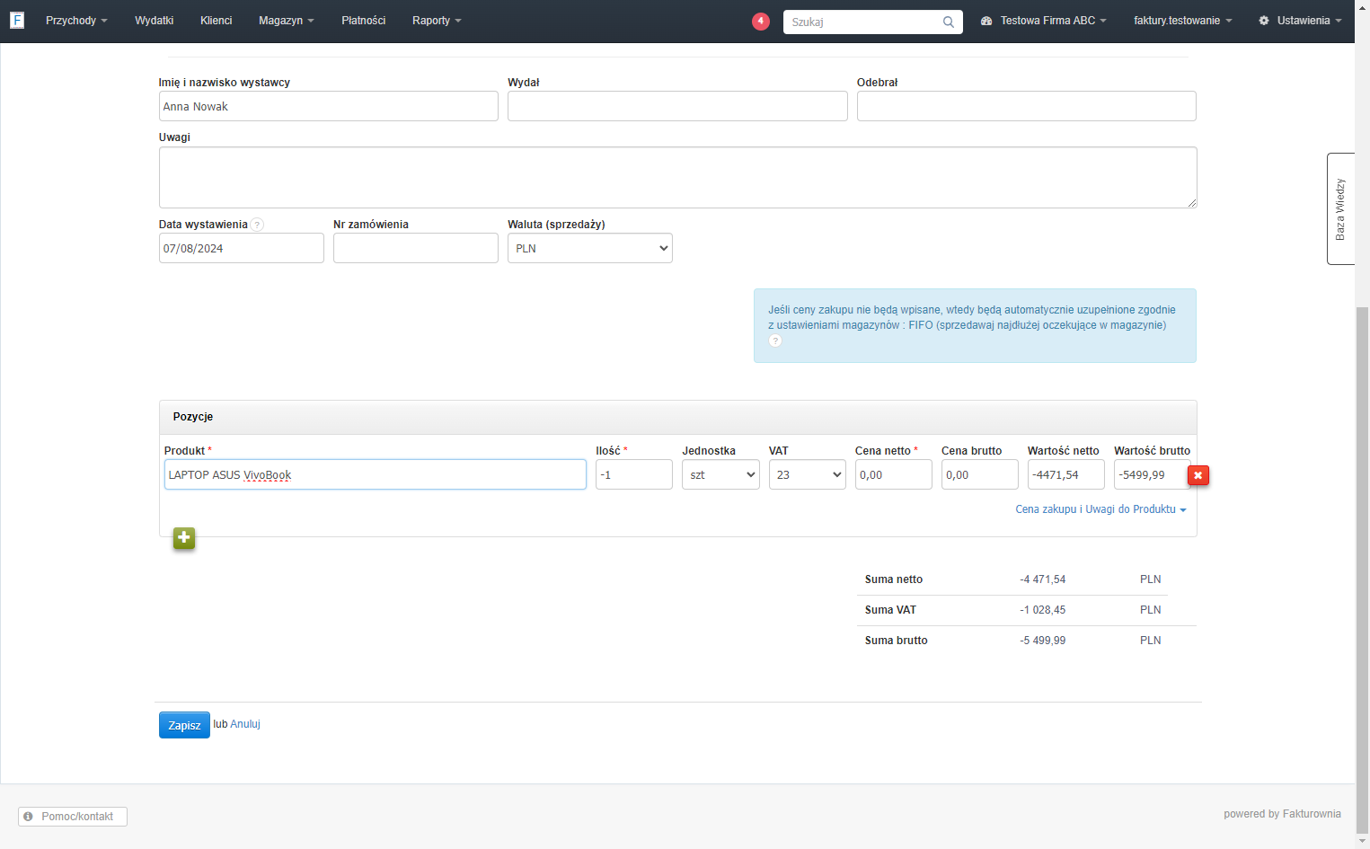
Task: Open Ustawienia gear menu
Action: click(x=1300, y=21)
